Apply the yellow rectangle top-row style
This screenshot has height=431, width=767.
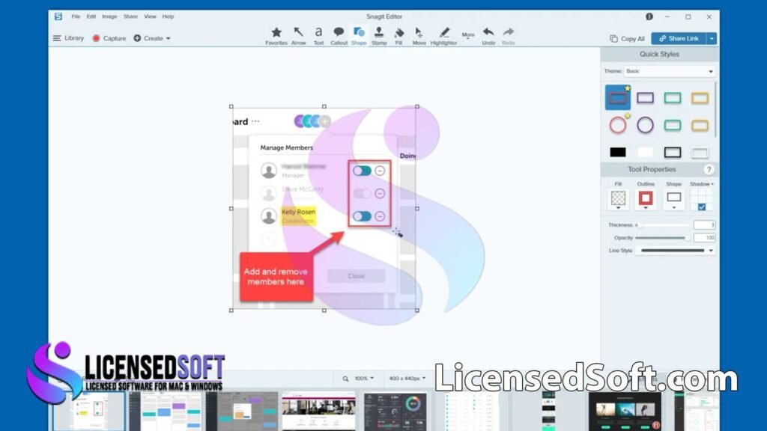700,98
